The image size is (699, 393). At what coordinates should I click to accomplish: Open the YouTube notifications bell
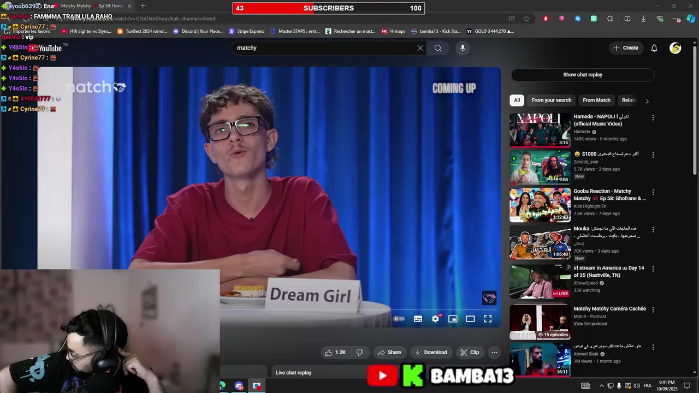[654, 48]
